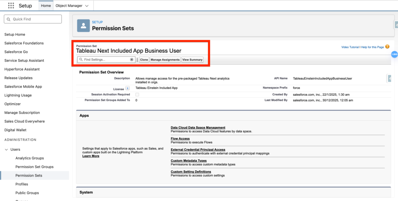This screenshot has width=398, height=201.
Task: Open the Flow Access link
Action: pos(180,139)
